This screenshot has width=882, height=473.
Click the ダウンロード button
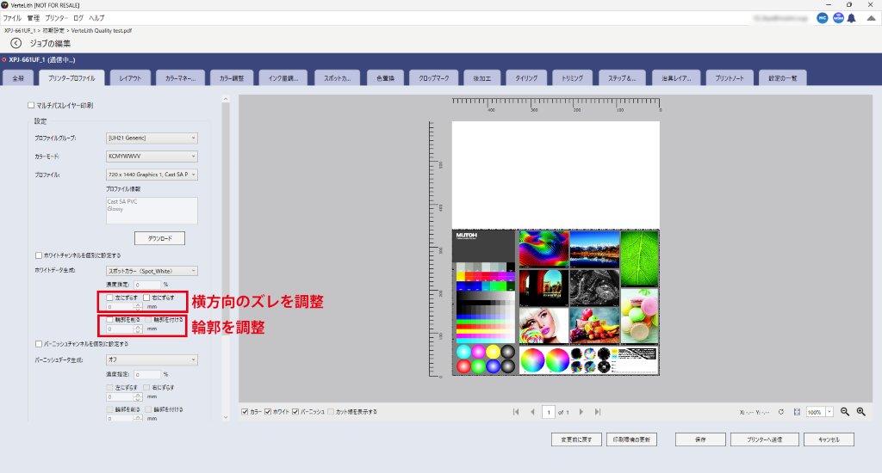[x=159, y=238]
